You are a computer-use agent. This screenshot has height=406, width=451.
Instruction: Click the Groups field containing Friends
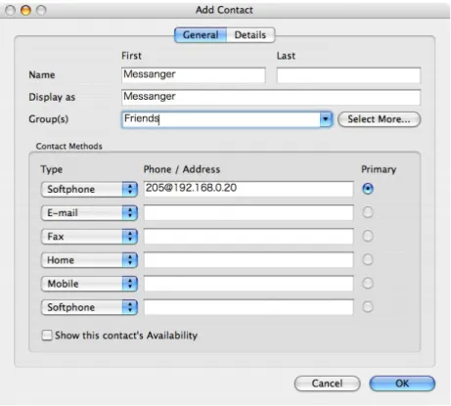click(221, 119)
